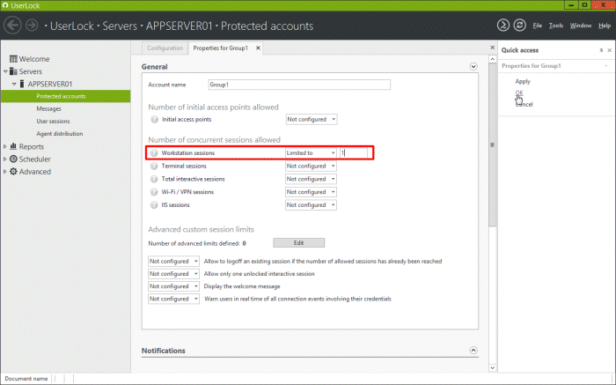Open Workstation sessions Limited to dropdown

click(311, 152)
